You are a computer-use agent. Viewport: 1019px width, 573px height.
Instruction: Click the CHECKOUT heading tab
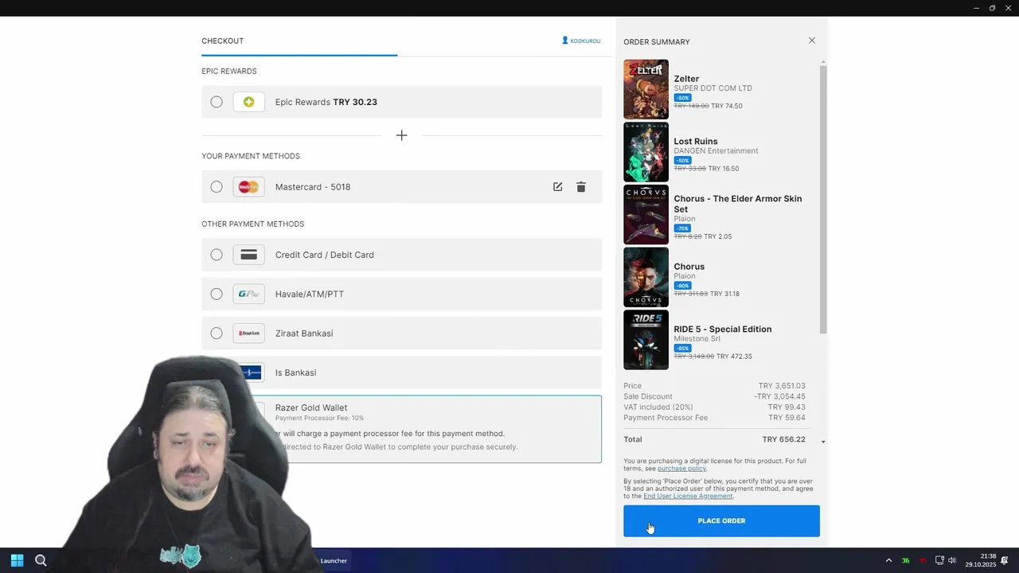222,41
